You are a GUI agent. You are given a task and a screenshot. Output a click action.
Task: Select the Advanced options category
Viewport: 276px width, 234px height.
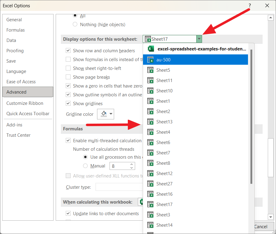(28, 92)
